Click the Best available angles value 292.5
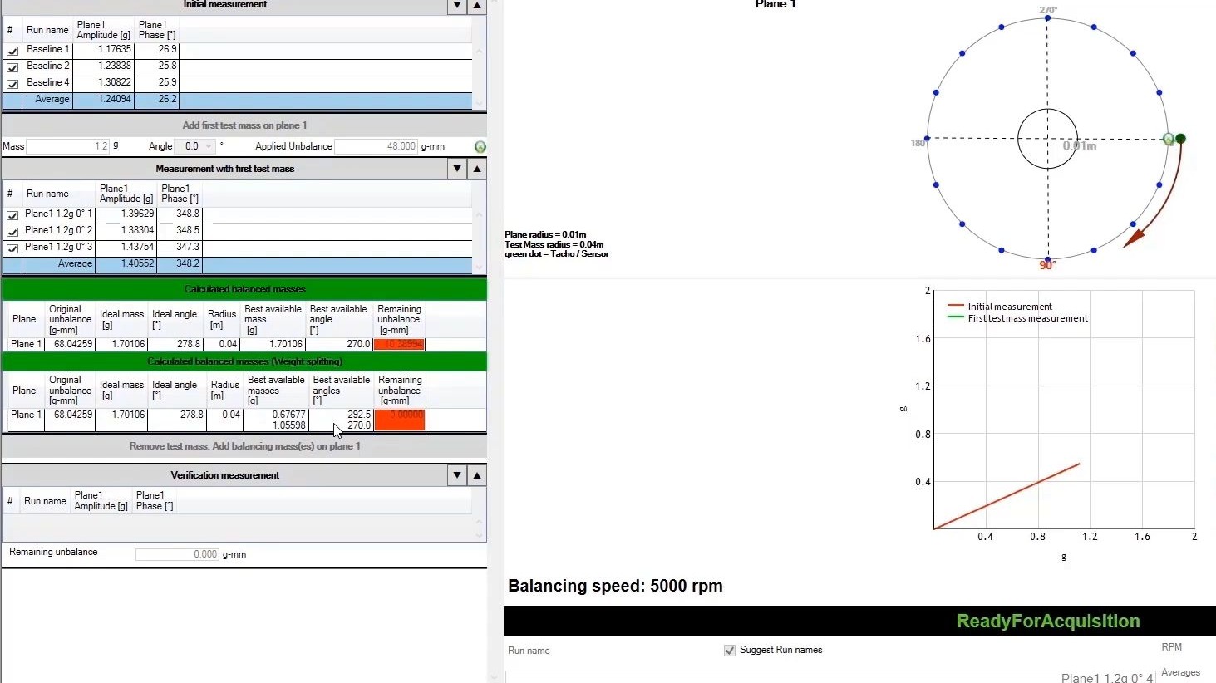The image size is (1216, 683). click(359, 415)
